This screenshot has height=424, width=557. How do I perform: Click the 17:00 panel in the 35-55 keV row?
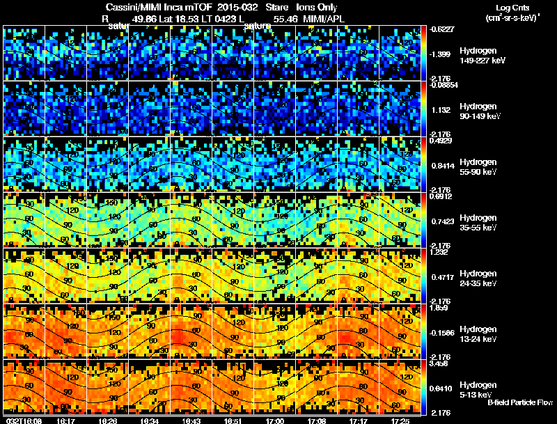pyautogui.click(x=274, y=220)
